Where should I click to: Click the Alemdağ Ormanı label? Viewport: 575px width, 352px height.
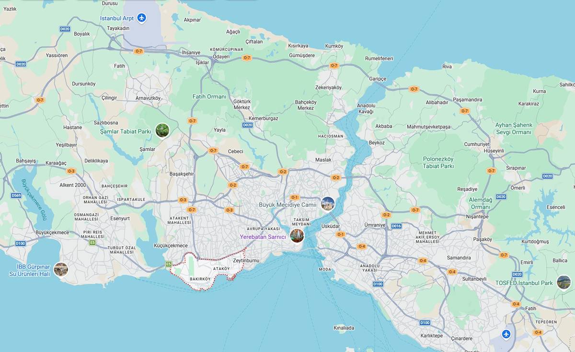(480, 203)
